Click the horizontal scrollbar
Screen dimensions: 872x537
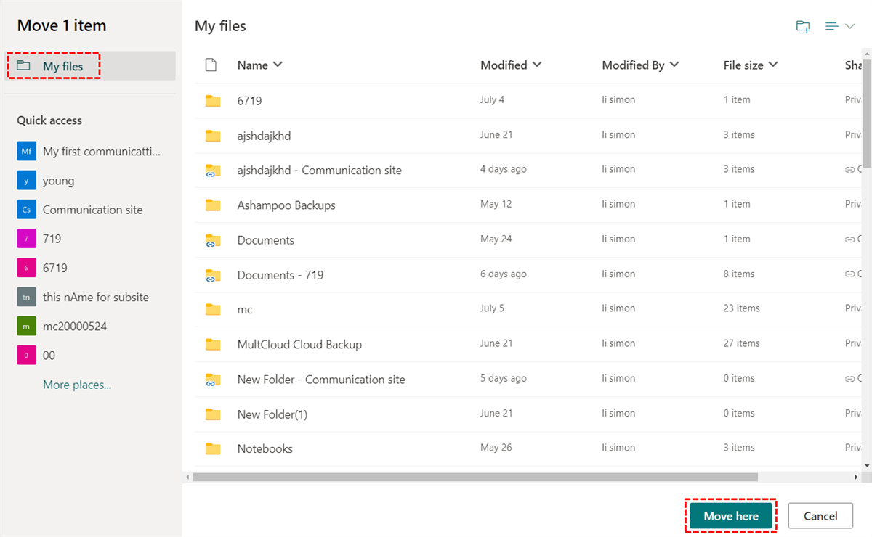476,477
